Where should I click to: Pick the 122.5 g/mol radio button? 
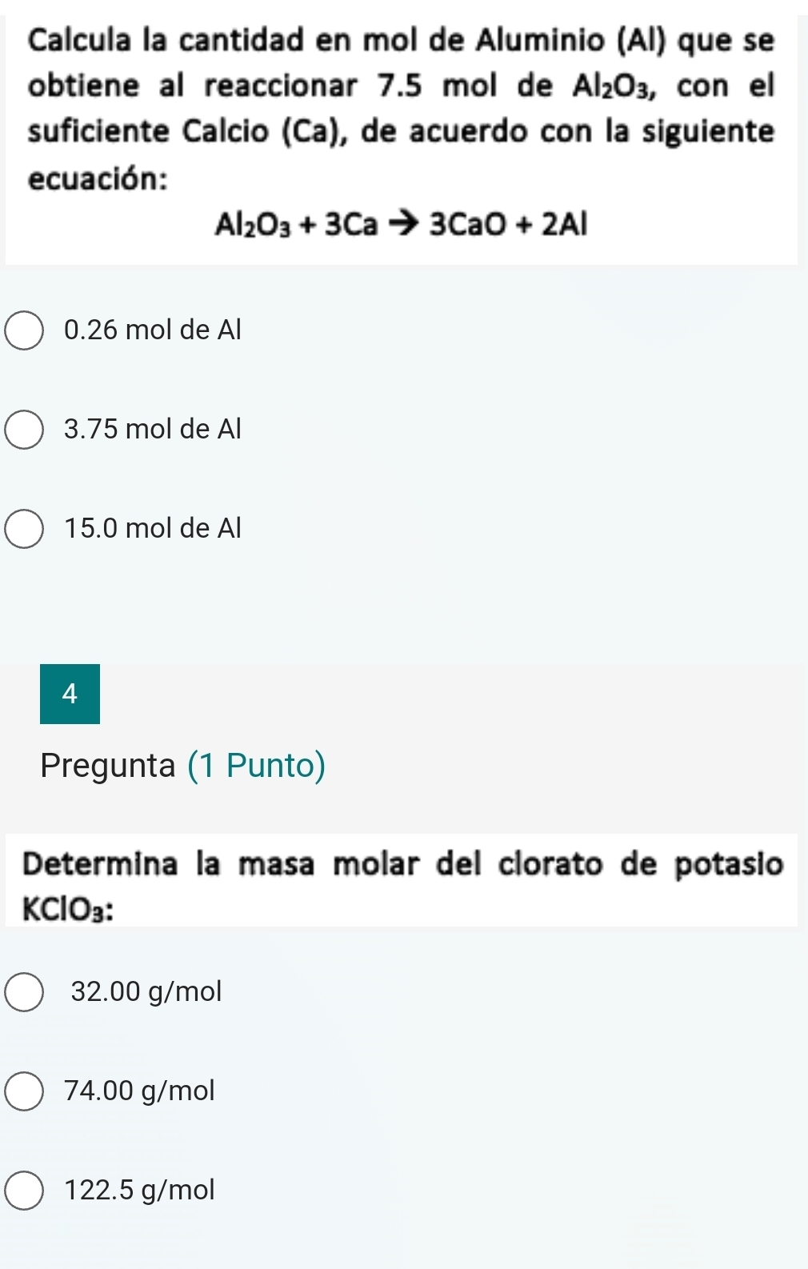pyautogui.click(x=25, y=1191)
